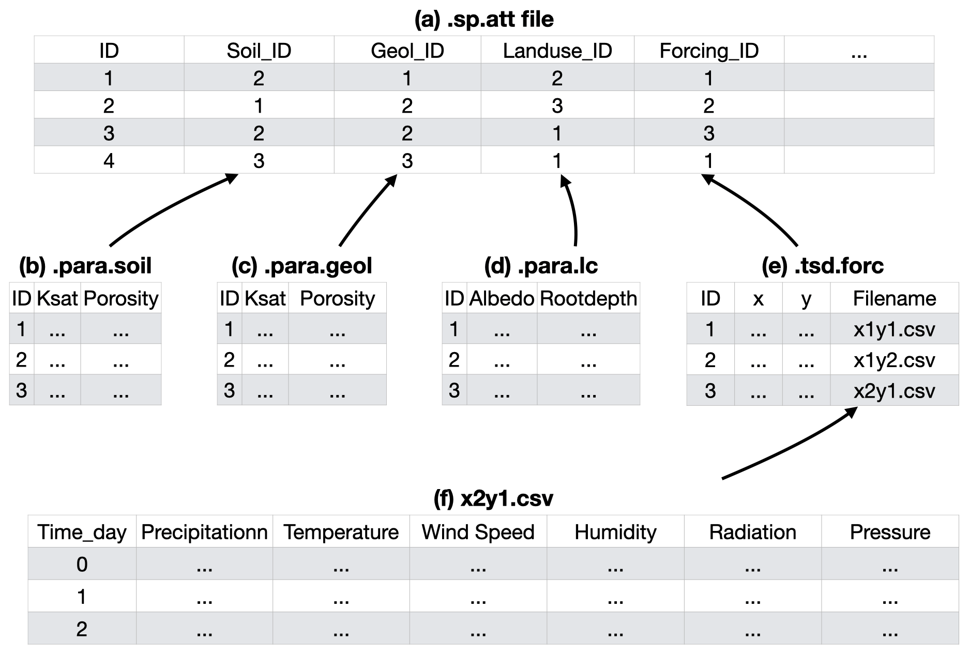Image resolution: width=969 pixels, height=654 pixels.
Task: Select the "(e) .tsd.forc" table title
Action: click(822, 266)
